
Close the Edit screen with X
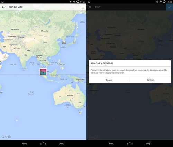(90, 7)
